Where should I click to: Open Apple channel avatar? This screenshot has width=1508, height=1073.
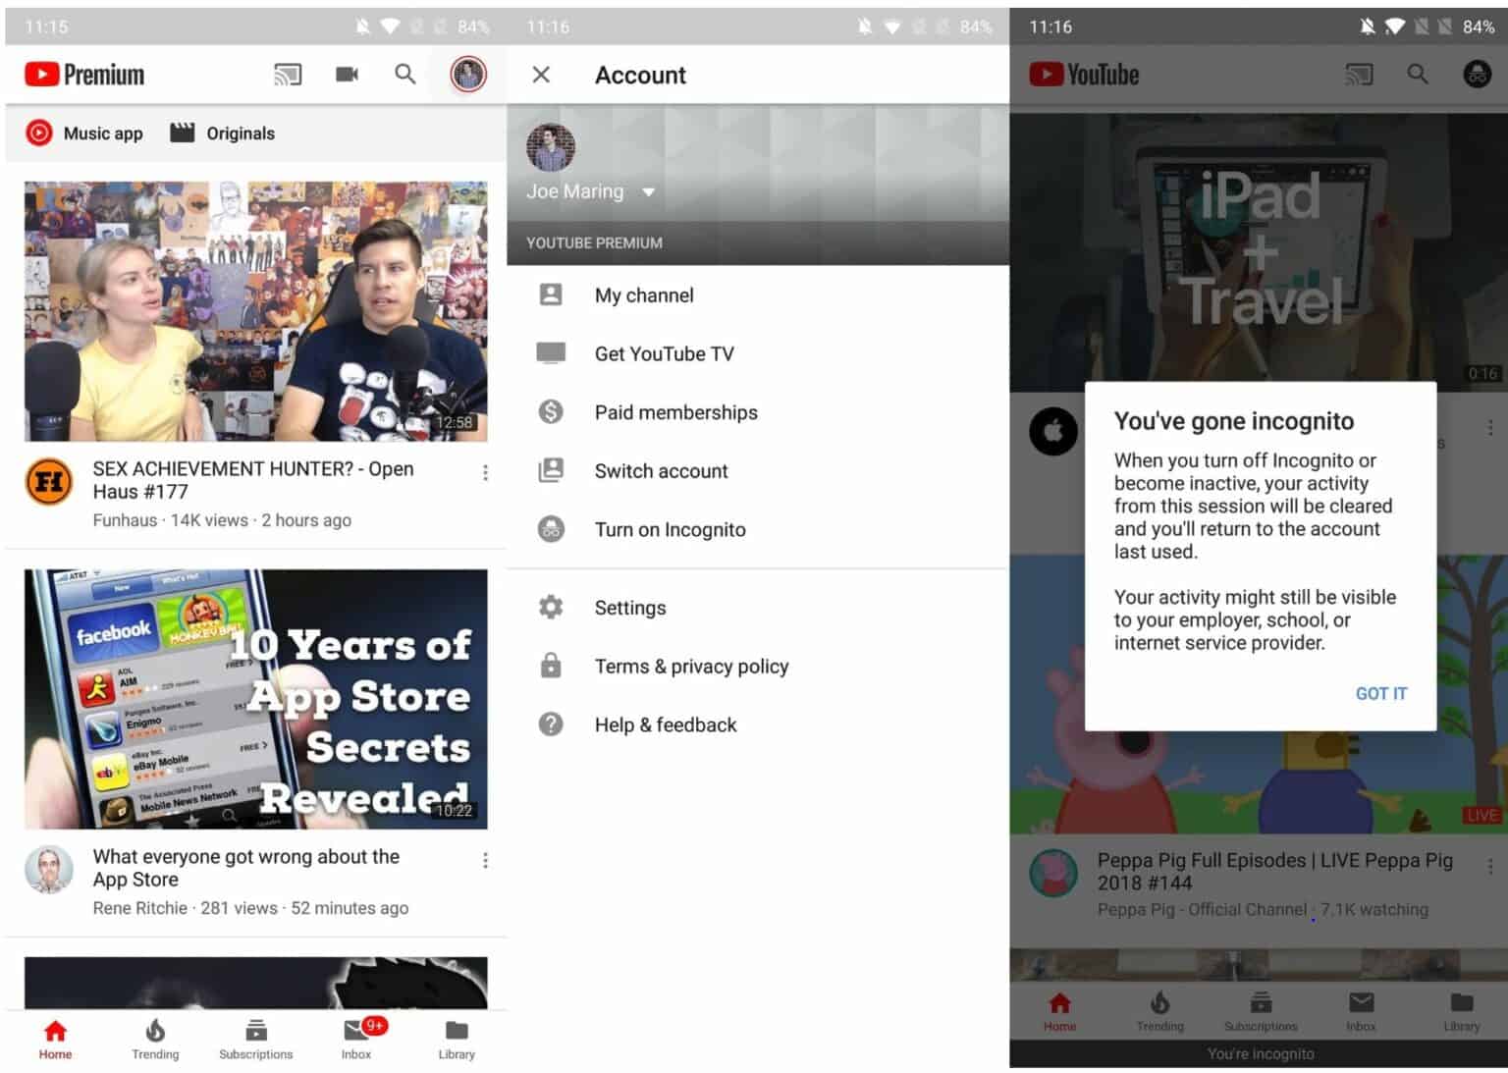tap(1053, 431)
